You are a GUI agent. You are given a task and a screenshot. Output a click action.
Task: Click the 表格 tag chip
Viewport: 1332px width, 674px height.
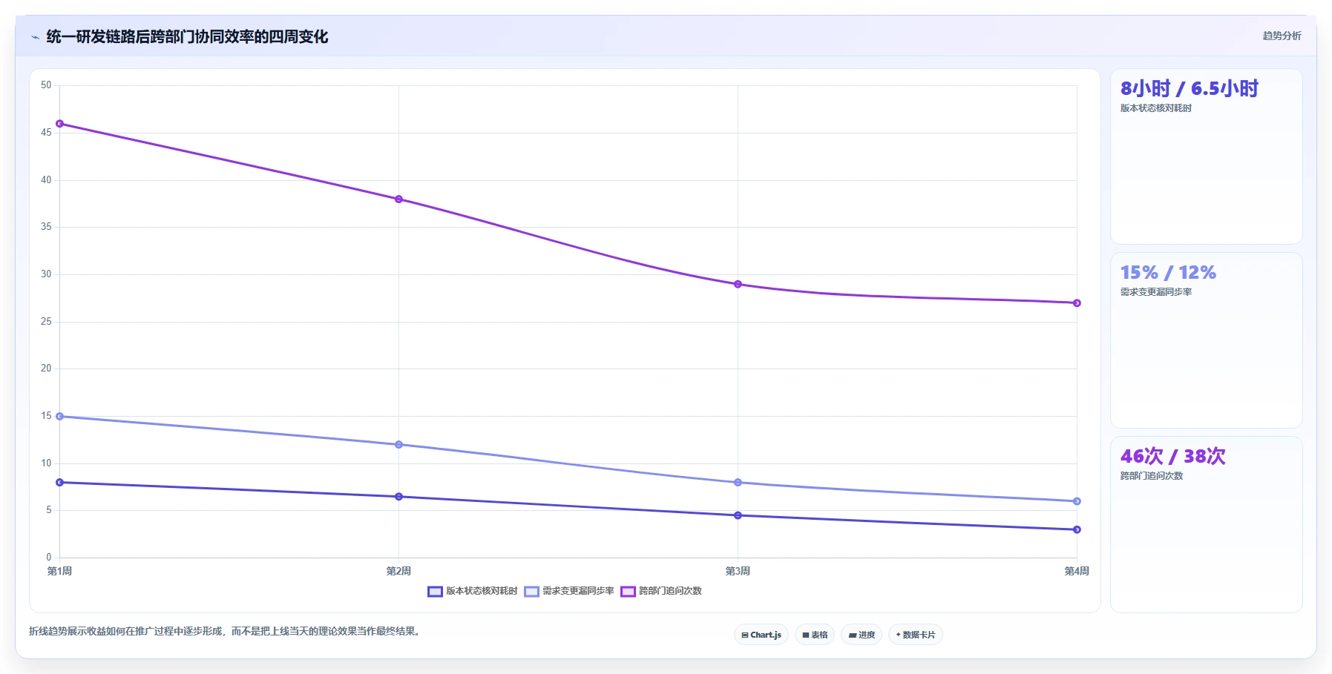[x=815, y=635]
